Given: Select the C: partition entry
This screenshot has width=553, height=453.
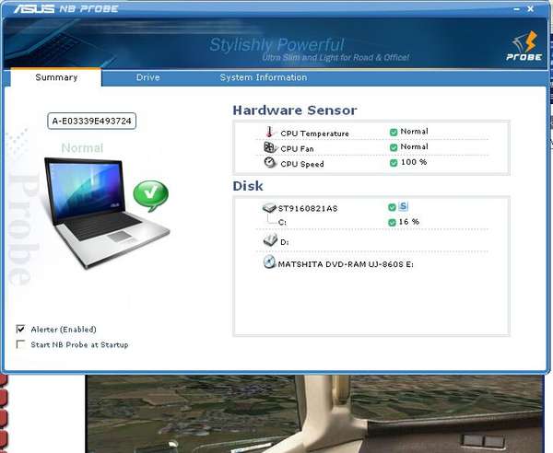Looking at the screenshot, I should point(282,223).
